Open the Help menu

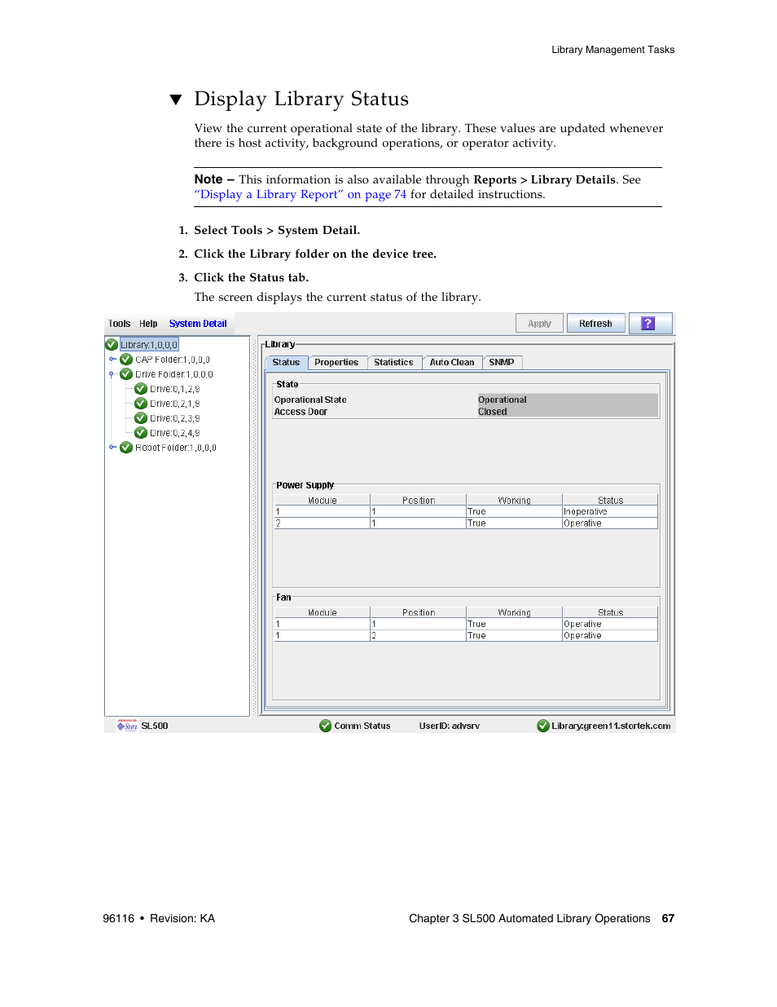click(x=148, y=324)
